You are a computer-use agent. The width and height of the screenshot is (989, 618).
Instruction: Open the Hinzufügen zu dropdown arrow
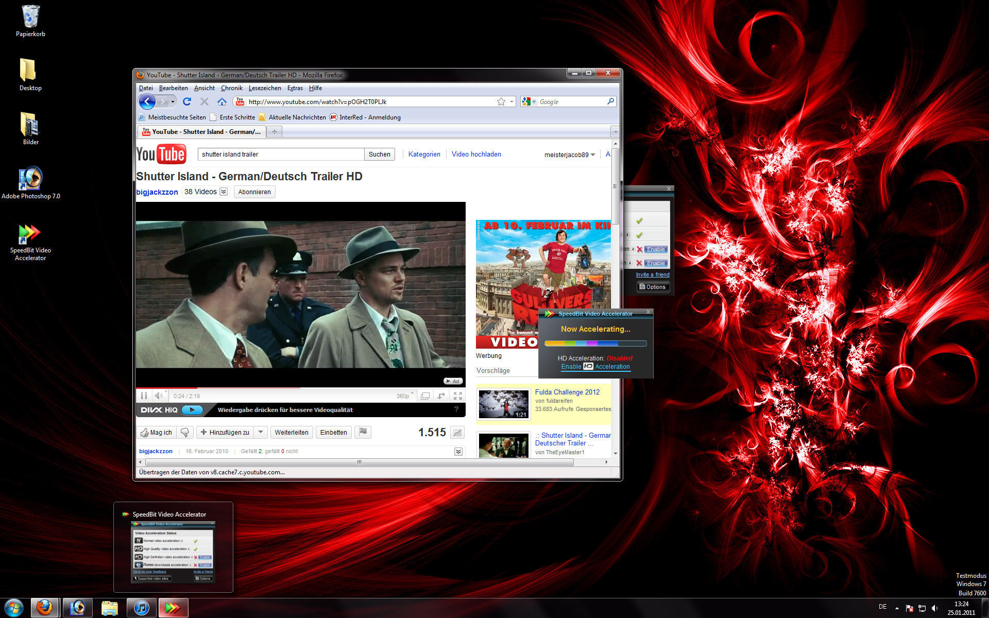pos(261,432)
